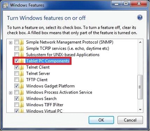This screenshot has height=131, width=150.
Task: Click the scrollbar down arrow
Action: point(140,110)
